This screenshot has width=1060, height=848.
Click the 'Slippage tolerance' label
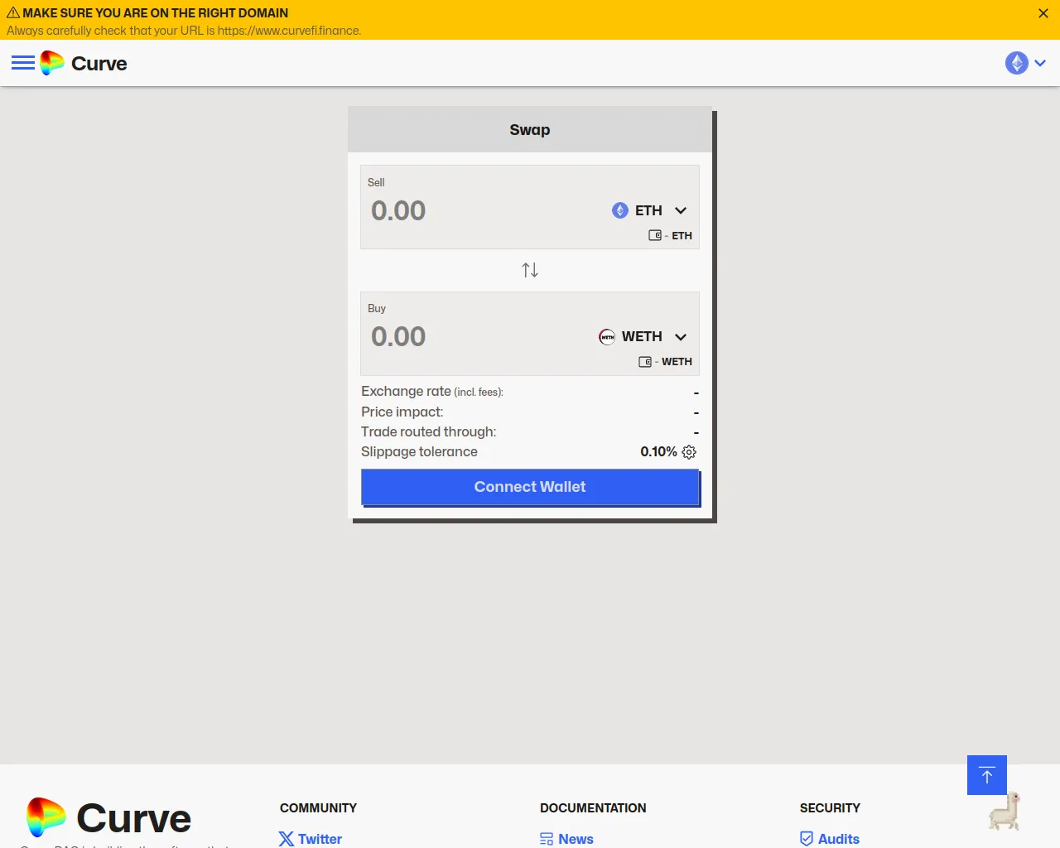coord(419,451)
